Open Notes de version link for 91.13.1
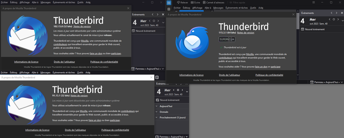344x138 pixels. click(x=79, y=96)
